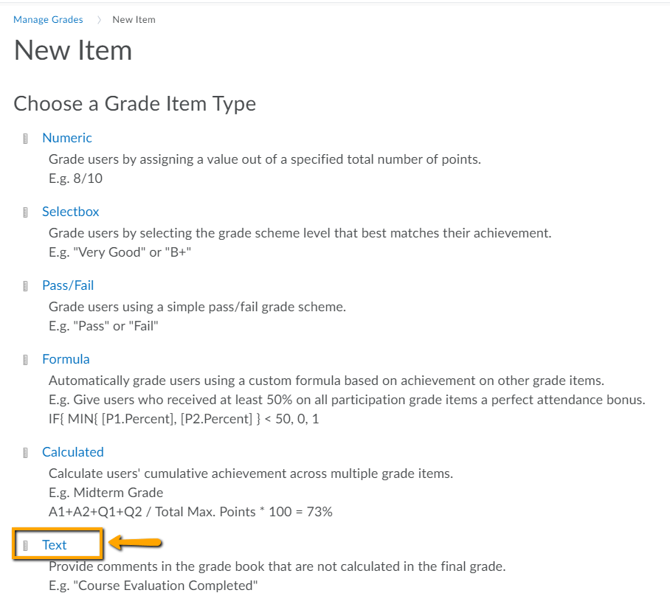Click New Item in the breadcrumb trail

click(134, 19)
